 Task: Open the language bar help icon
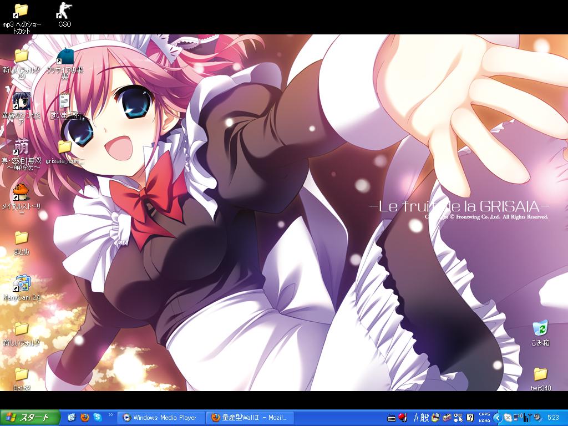[x=470, y=418]
